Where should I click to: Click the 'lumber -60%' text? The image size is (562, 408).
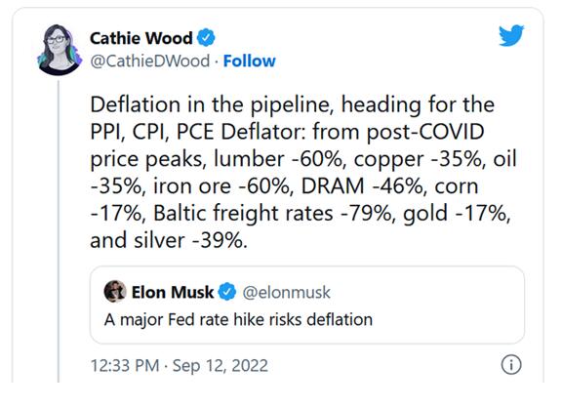[278, 159]
